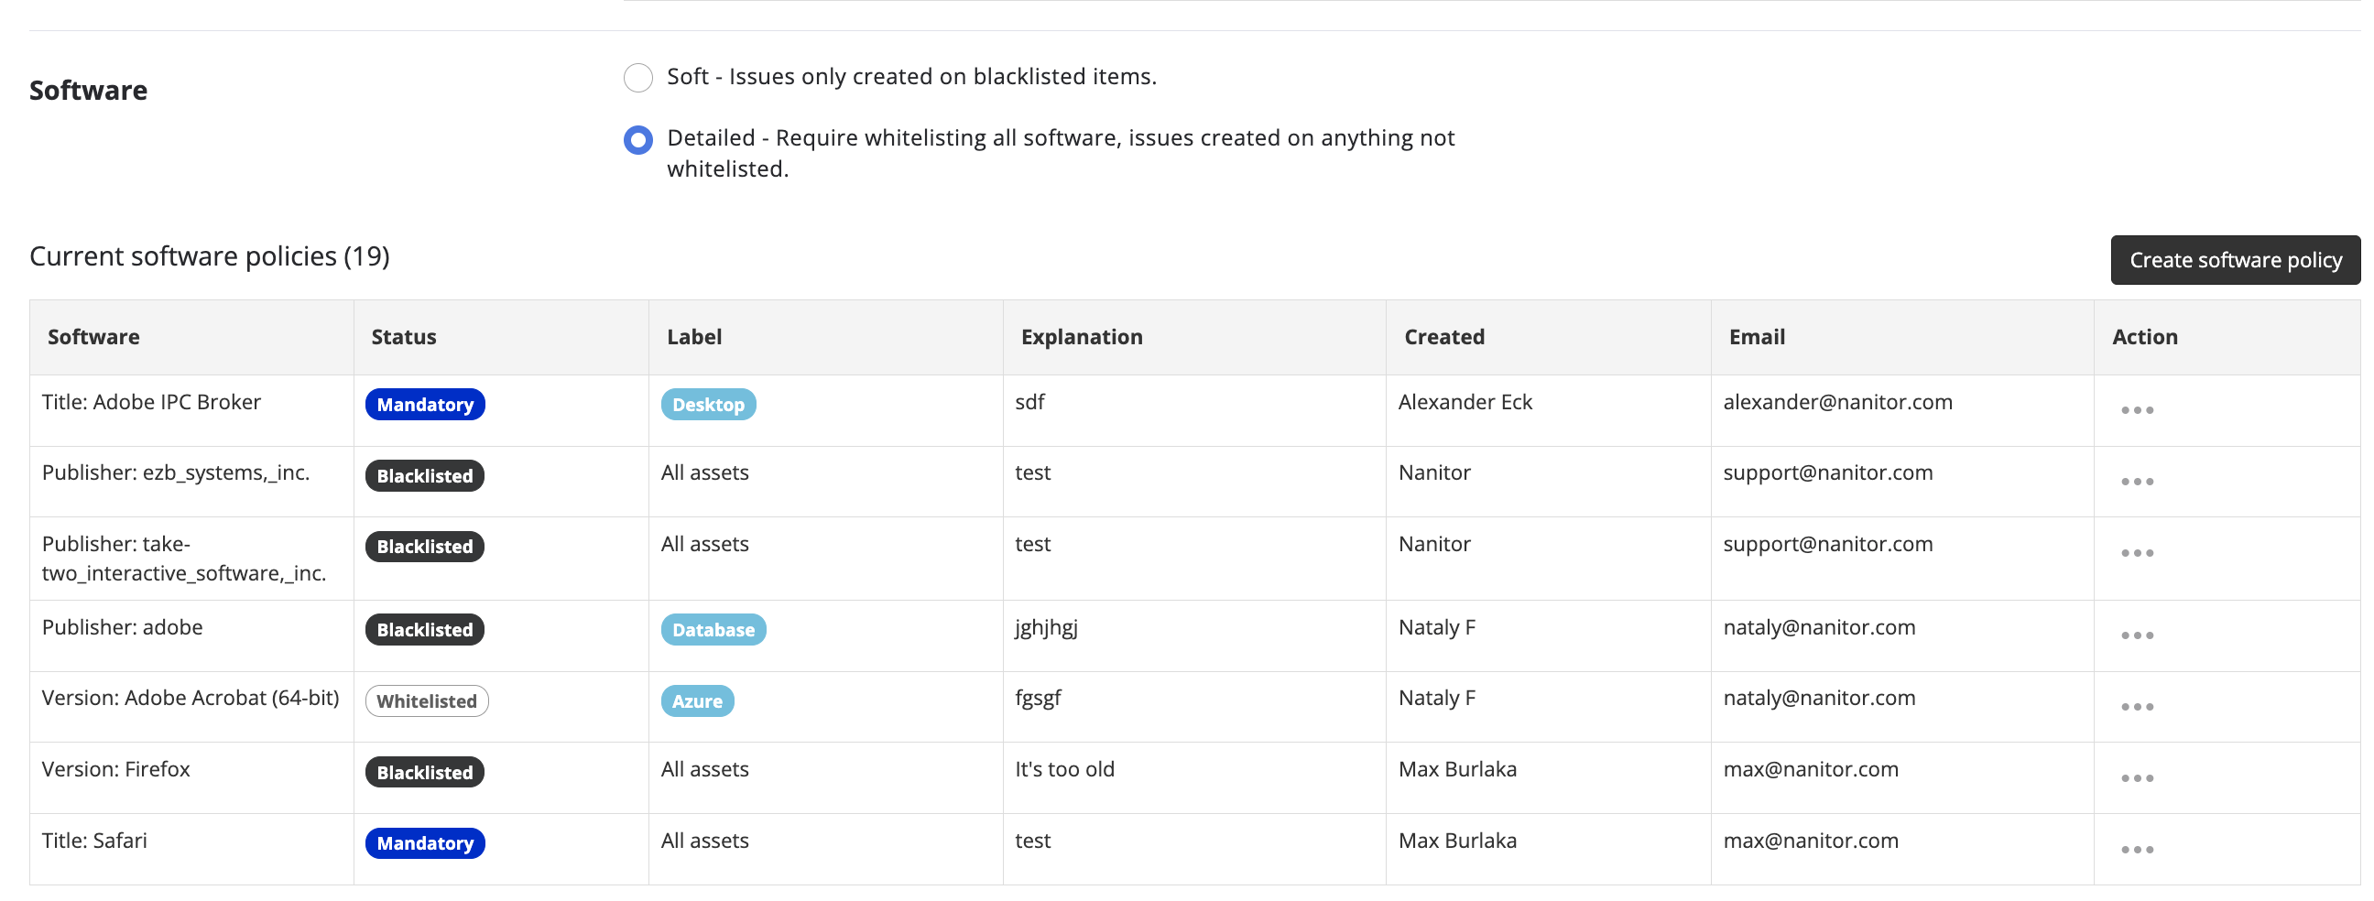This screenshot has height=901, width=2374.
Task: Select the Soft software policy radio option
Action: pyautogui.click(x=637, y=78)
